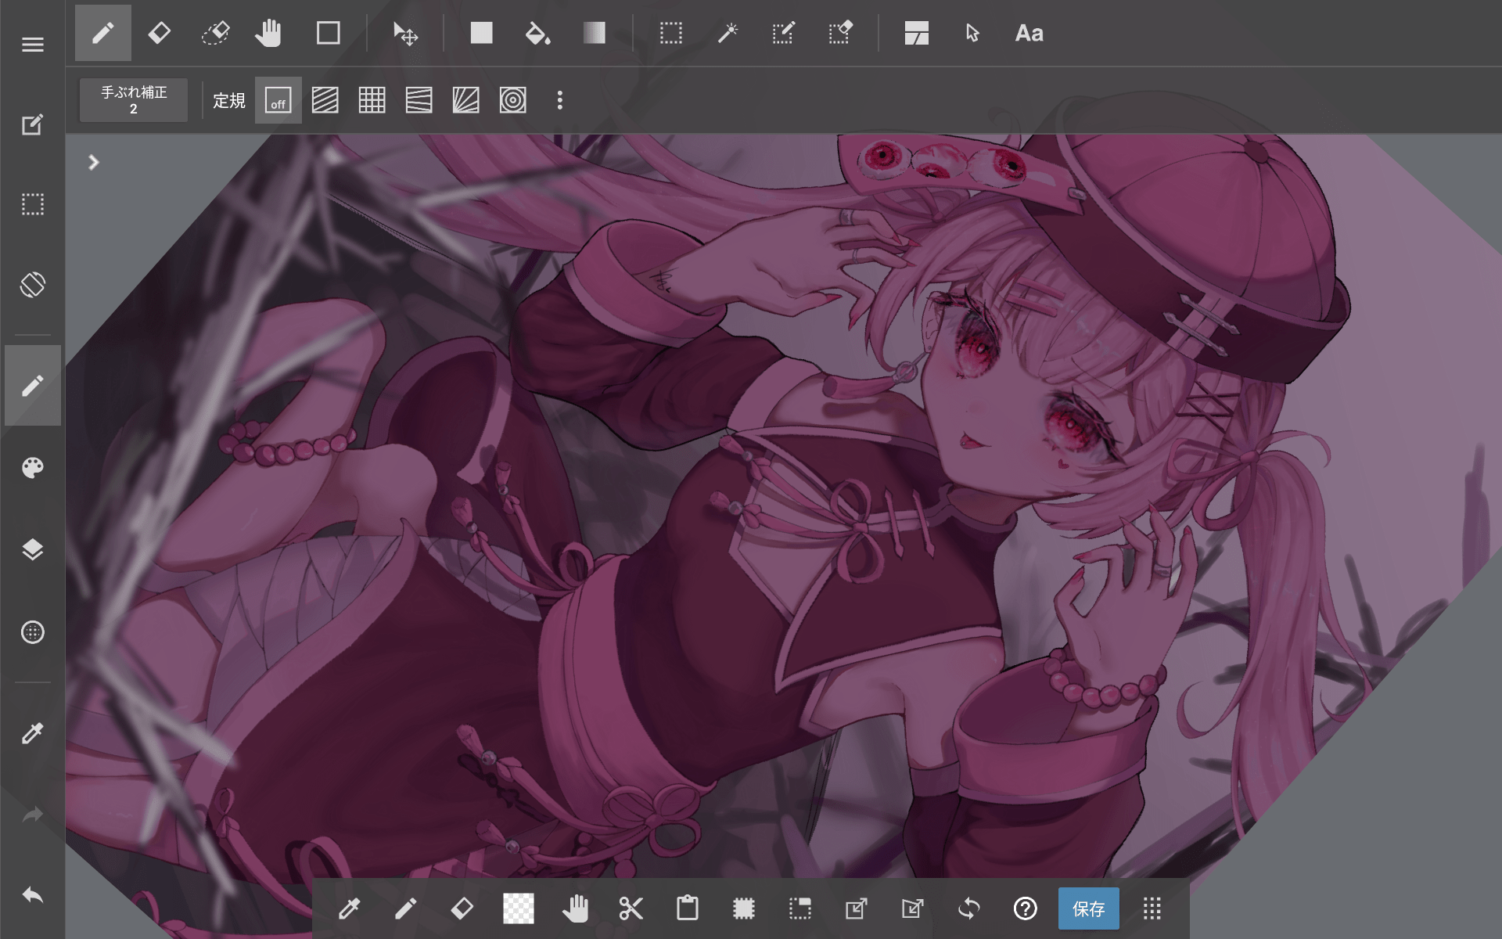This screenshot has height=939, width=1502.
Task: Select the transparent color swatch
Action: (x=518, y=908)
